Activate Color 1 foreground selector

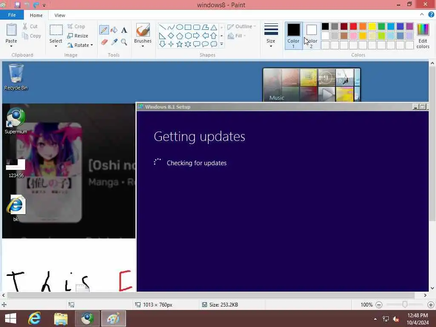point(293,36)
